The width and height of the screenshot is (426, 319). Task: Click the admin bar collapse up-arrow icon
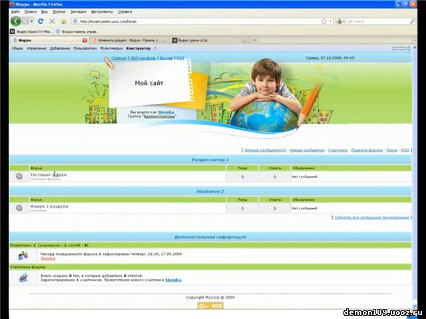pos(415,48)
